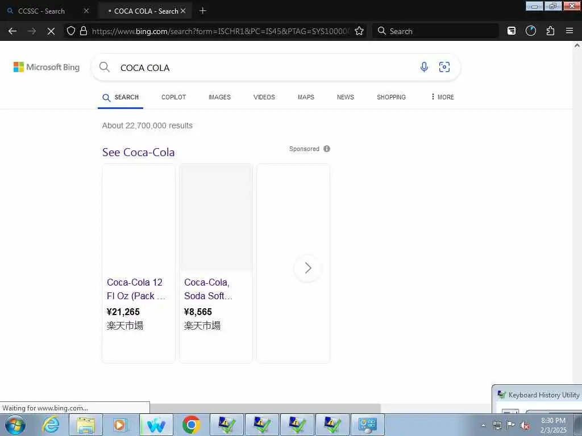Open the See Coca-Cola heading link
This screenshot has width=582, height=436.
(139, 152)
